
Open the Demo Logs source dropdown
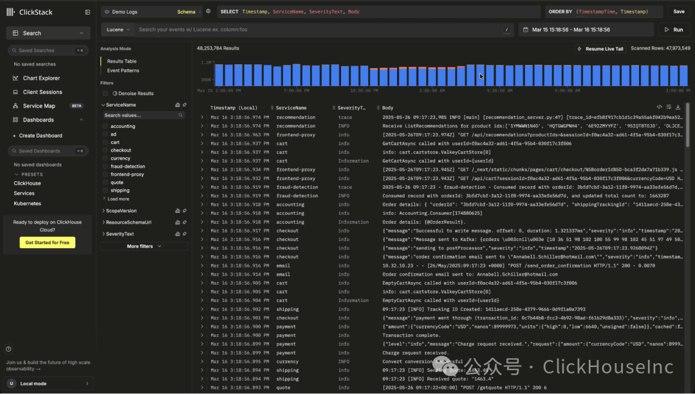pyautogui.click(x=152, y=12)
